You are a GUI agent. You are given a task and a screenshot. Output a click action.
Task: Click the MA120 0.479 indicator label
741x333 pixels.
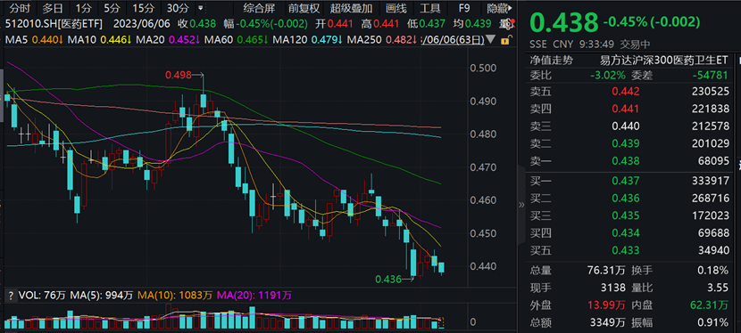point(307,40)
